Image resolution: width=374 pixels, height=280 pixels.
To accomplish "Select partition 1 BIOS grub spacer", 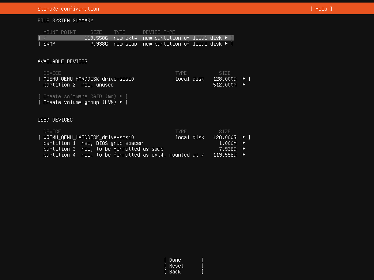I will coord(93,143).
